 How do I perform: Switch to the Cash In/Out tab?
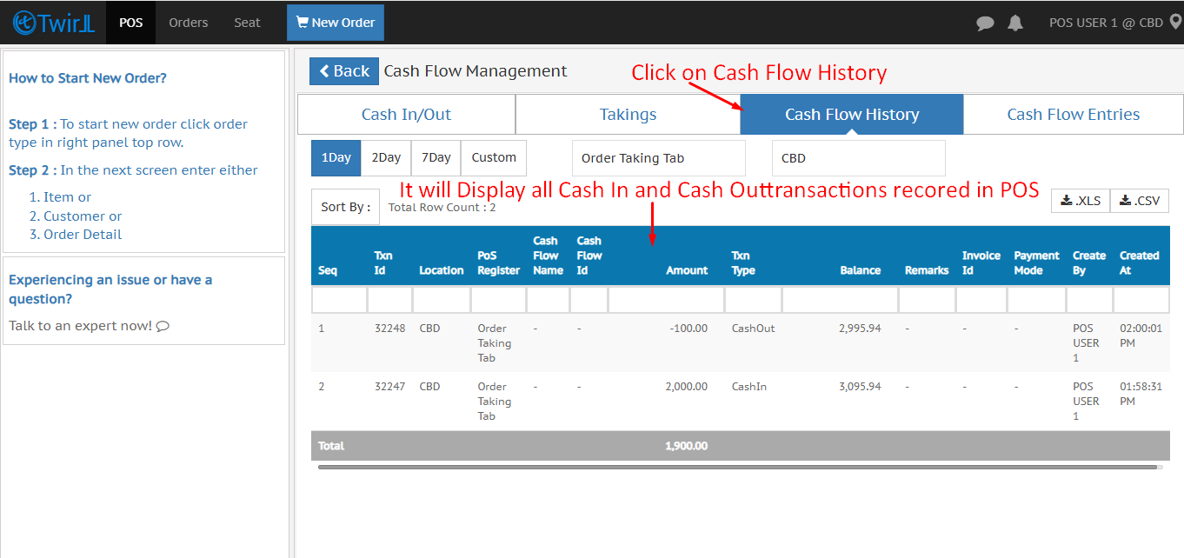406,115
